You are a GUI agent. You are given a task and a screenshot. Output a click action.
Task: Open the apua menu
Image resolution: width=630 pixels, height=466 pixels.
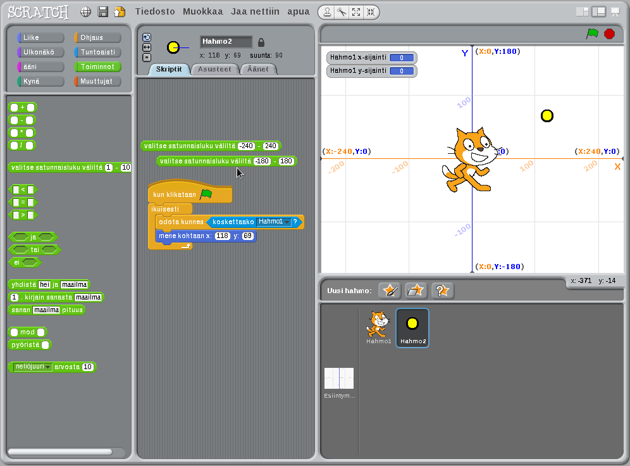click(x=299, y=11)
